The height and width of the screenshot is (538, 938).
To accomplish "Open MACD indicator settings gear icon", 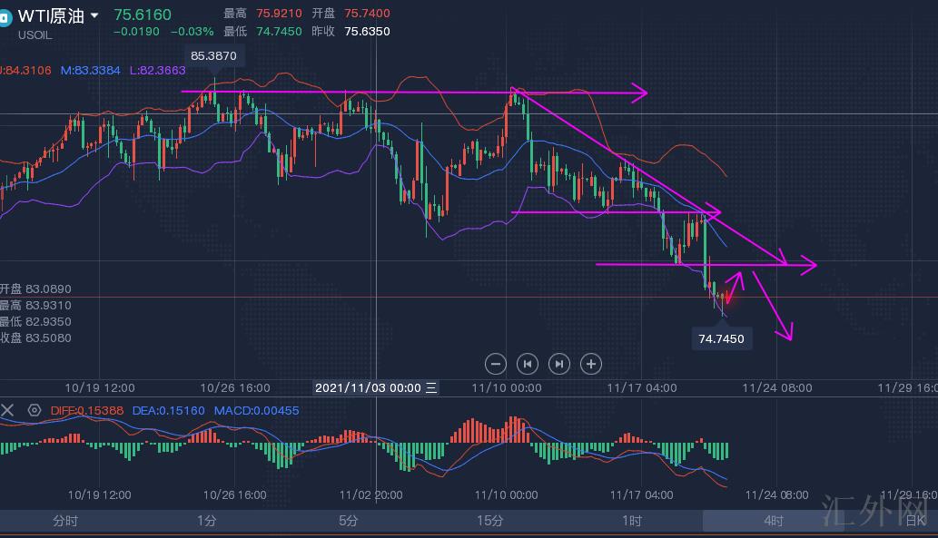I will point(35,410).
